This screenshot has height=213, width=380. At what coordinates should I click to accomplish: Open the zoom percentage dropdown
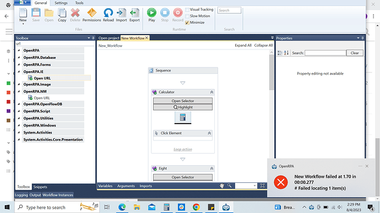point(246,186)
